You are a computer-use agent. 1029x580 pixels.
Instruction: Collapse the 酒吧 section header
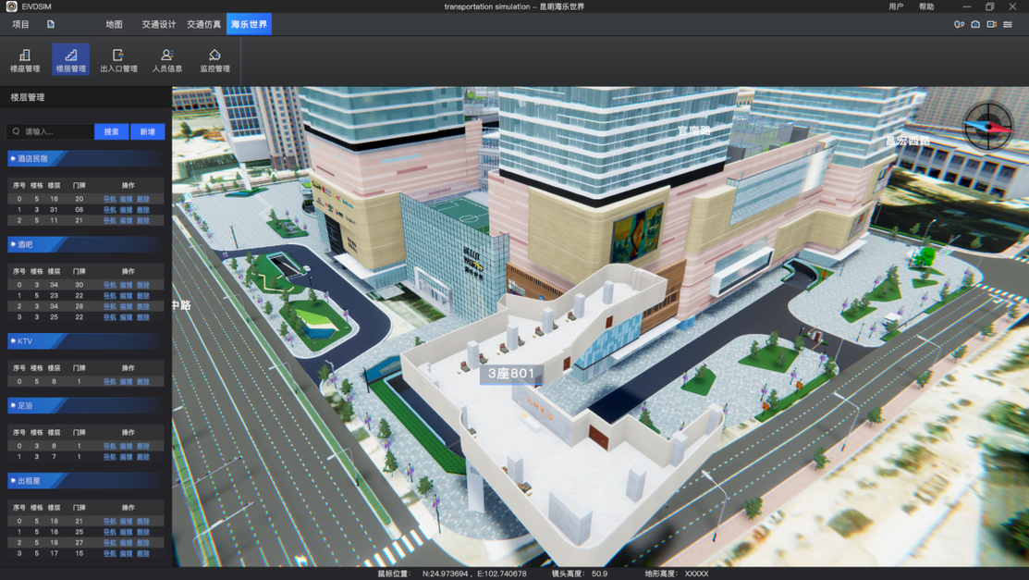point(85,244)
